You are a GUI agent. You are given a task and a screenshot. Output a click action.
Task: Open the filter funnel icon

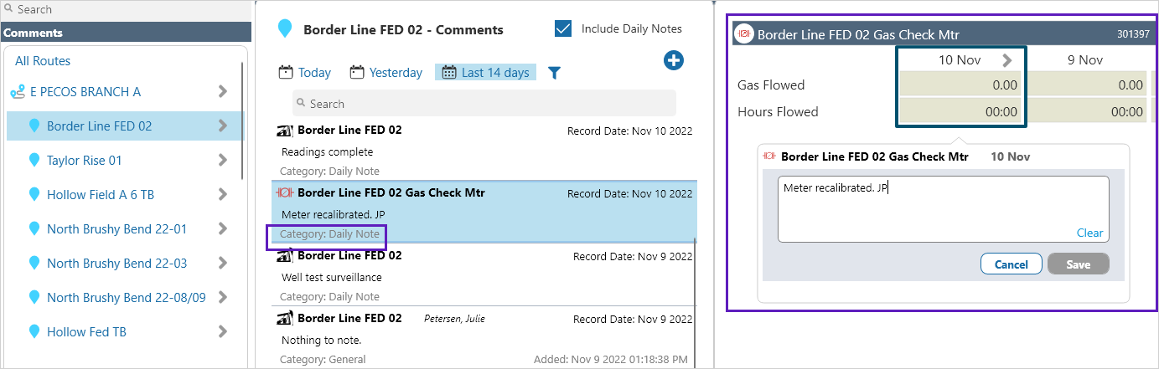[554, 73]
